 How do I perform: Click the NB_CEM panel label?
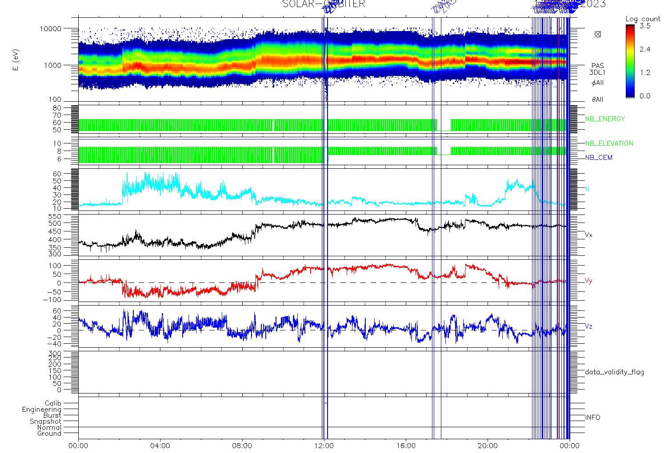click(599, 158)
